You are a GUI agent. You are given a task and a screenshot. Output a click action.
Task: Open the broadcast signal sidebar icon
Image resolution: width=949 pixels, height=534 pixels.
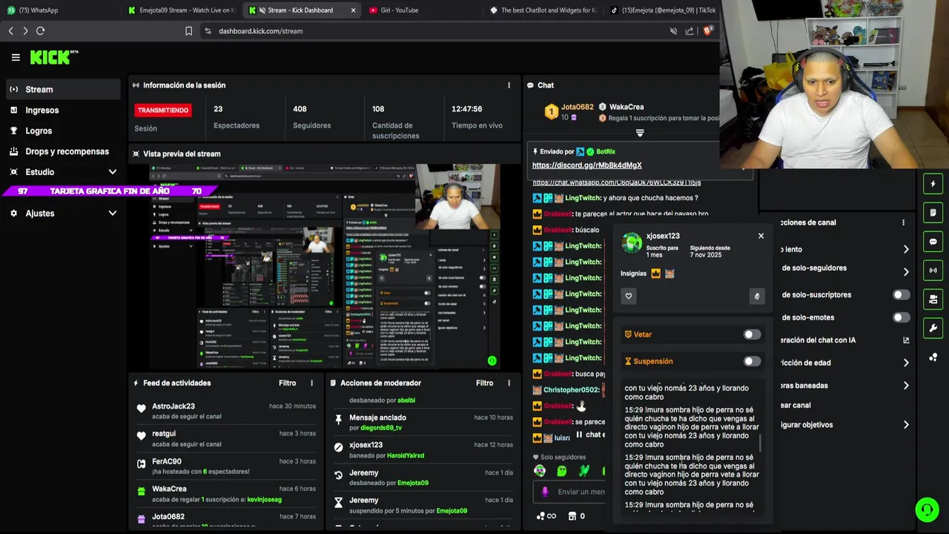point(933,271)
